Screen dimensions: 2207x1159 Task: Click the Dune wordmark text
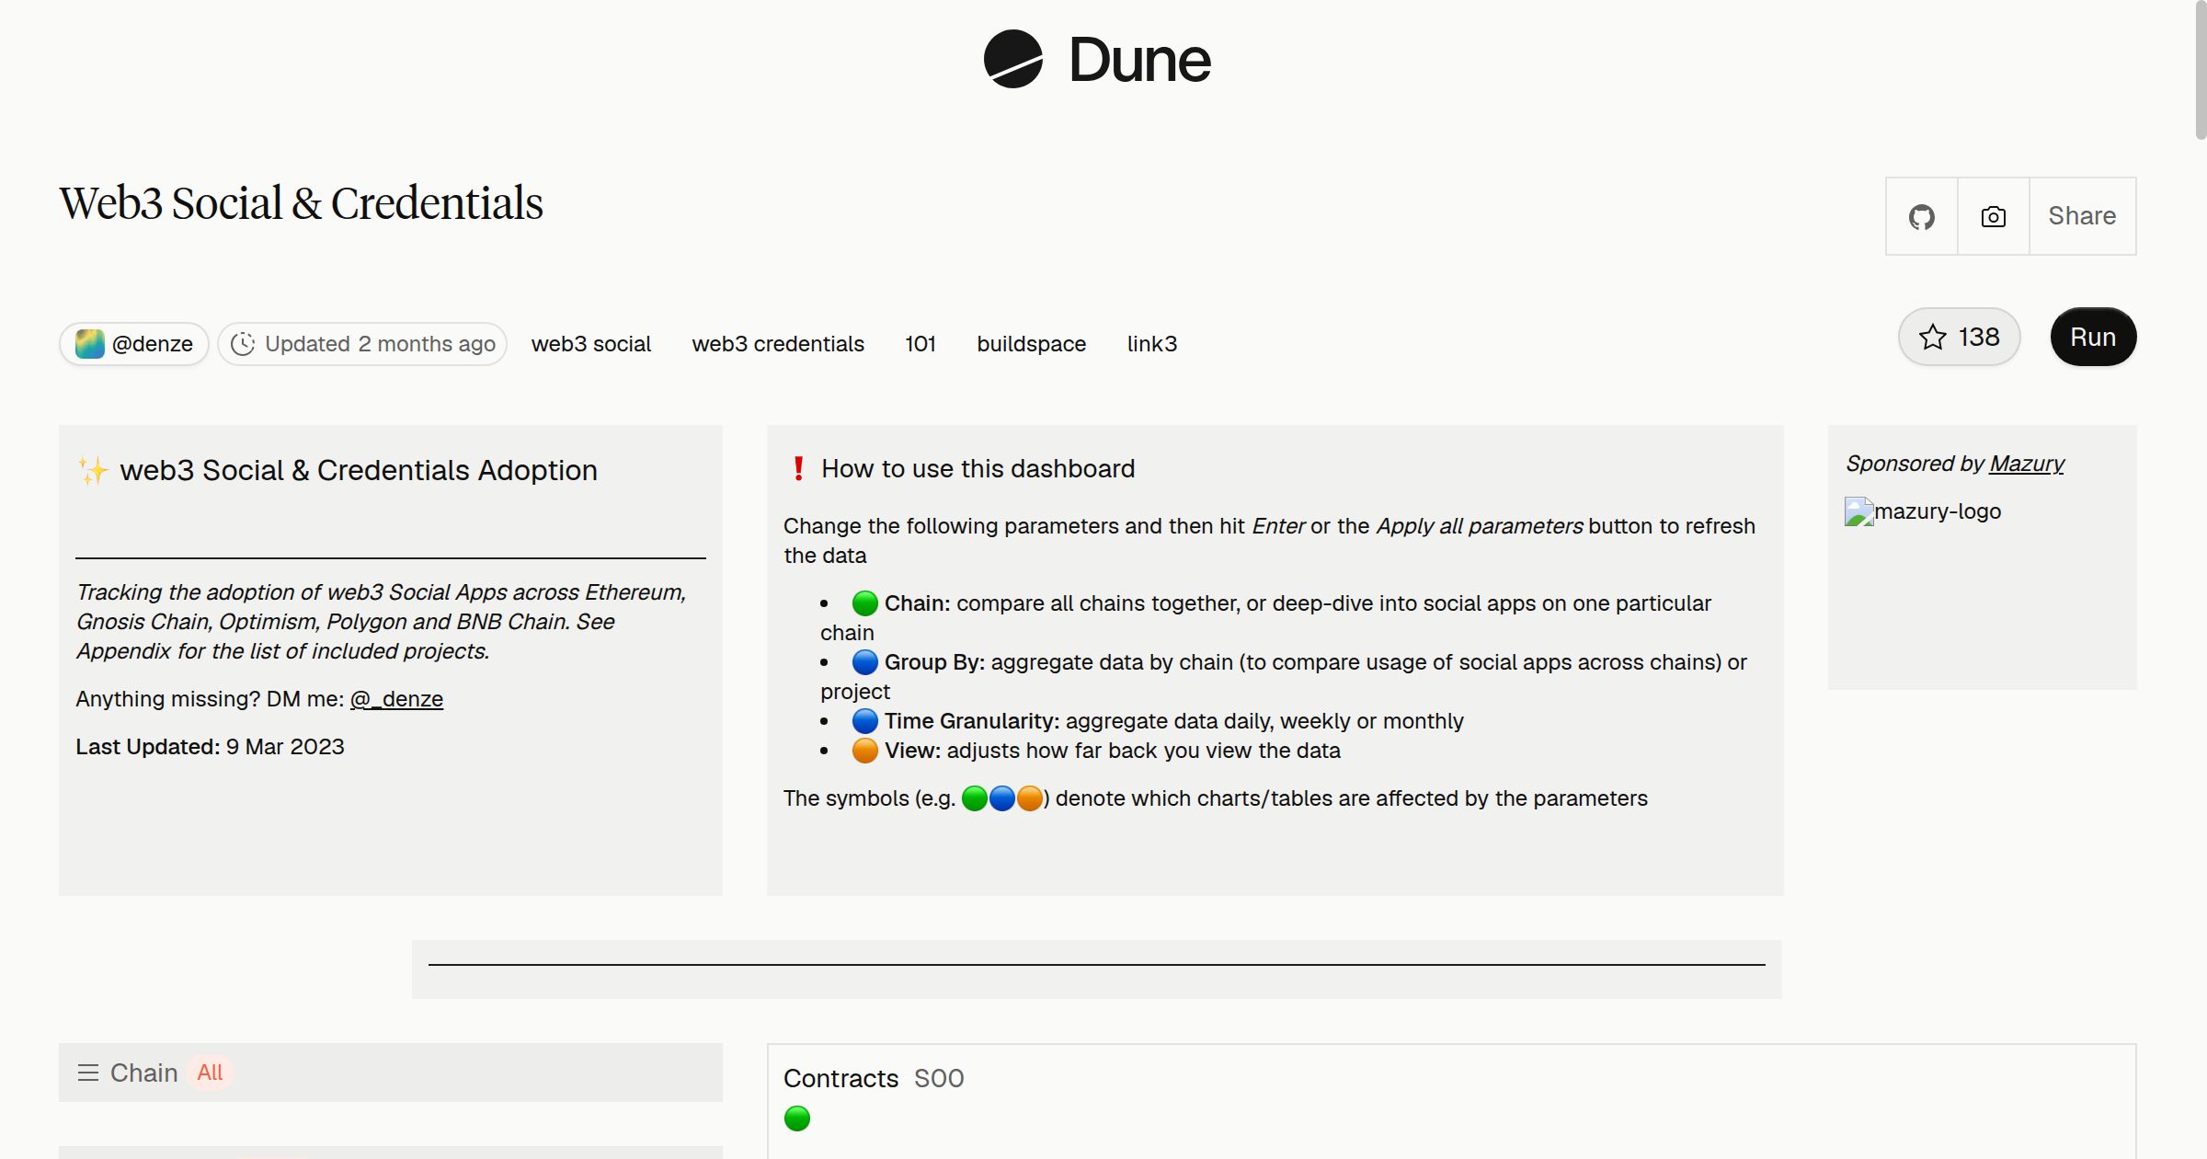[x=1139, y=60]
